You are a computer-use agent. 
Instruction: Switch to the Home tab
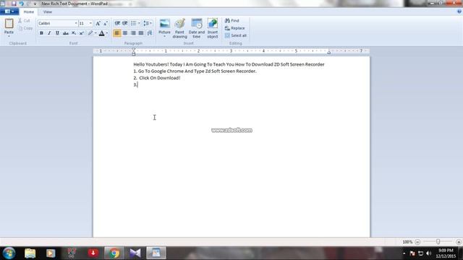pos(29,12)
